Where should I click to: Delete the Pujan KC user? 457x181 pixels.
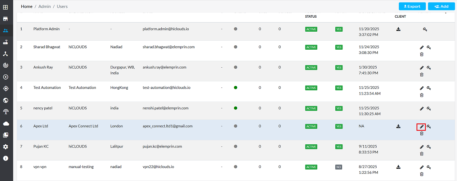coord(422,154)
